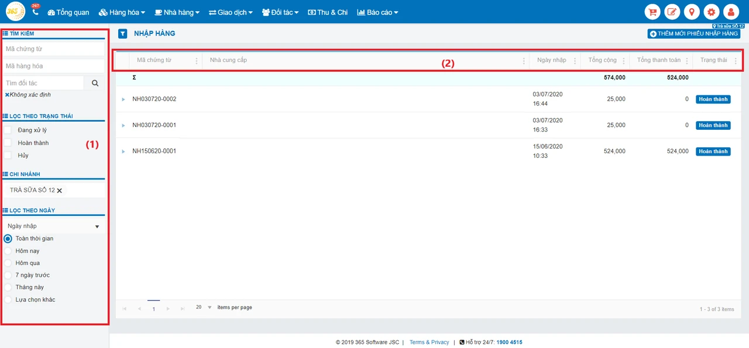Viewport: 749px width, 348px height.
Task: Open Terms & Privacy link
Action: pos(429,342)
